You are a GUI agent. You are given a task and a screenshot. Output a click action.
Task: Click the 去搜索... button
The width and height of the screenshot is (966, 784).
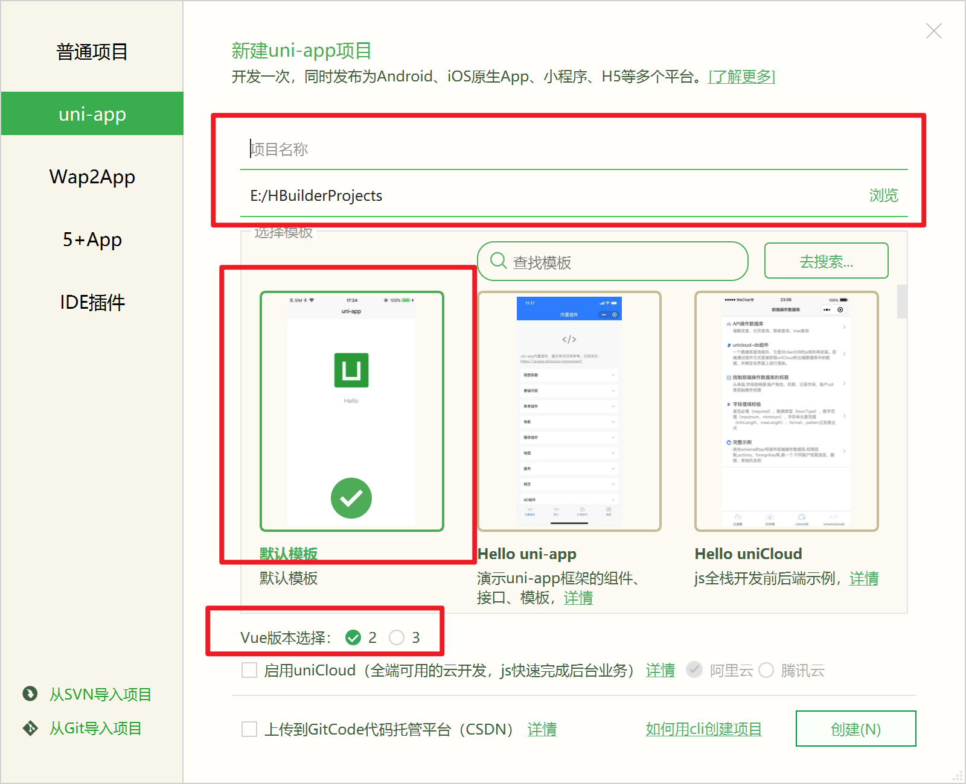point(826,261)
